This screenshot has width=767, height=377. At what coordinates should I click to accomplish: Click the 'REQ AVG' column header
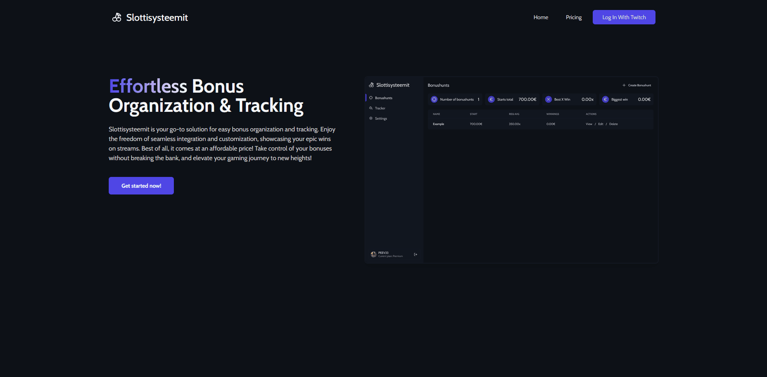tap(514, 114)
